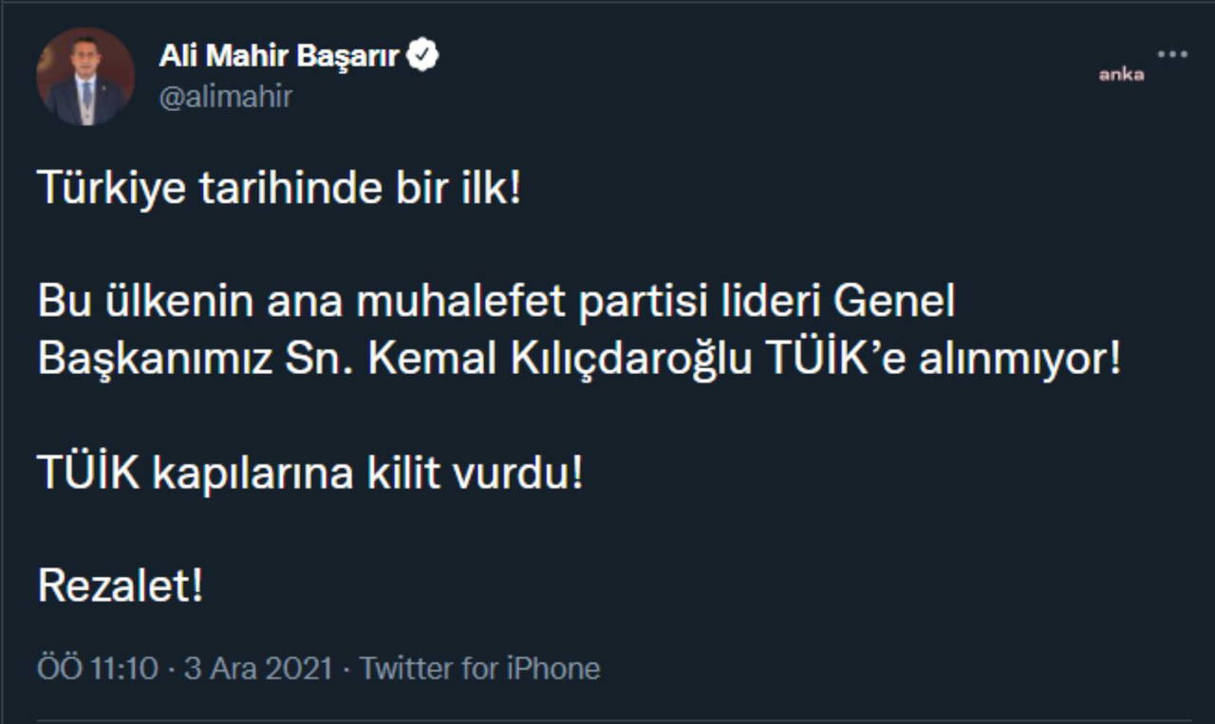Click the phrase "TÜİK'e alınmıyor!"
This screenshot has width=1215, height=724.
pyautogui.click(x=942, y=361)
